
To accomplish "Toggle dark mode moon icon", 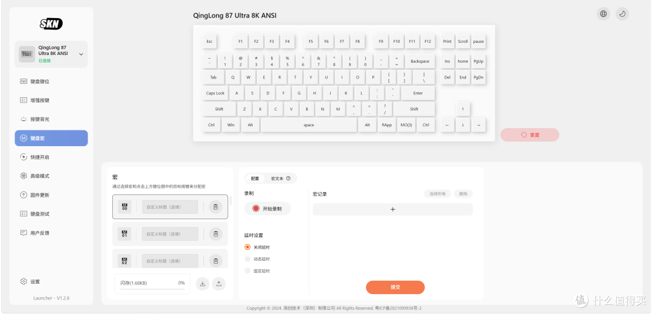I will (x=622, y=14).
